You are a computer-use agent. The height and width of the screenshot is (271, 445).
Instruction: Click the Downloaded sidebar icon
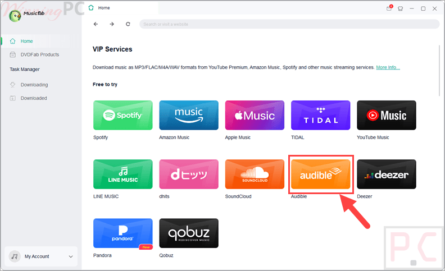pos(12,98)
